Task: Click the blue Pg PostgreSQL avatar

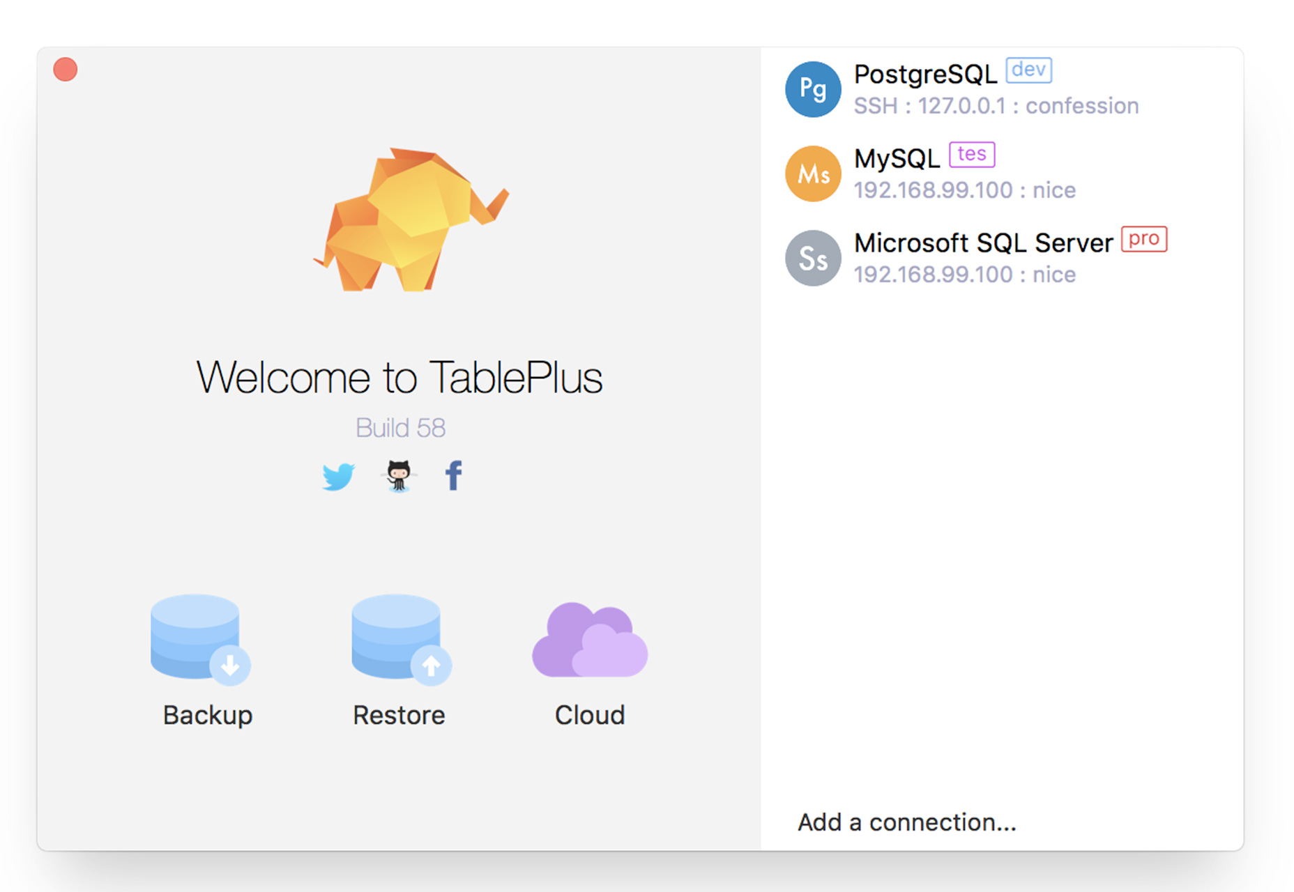Action: (813, 89)
